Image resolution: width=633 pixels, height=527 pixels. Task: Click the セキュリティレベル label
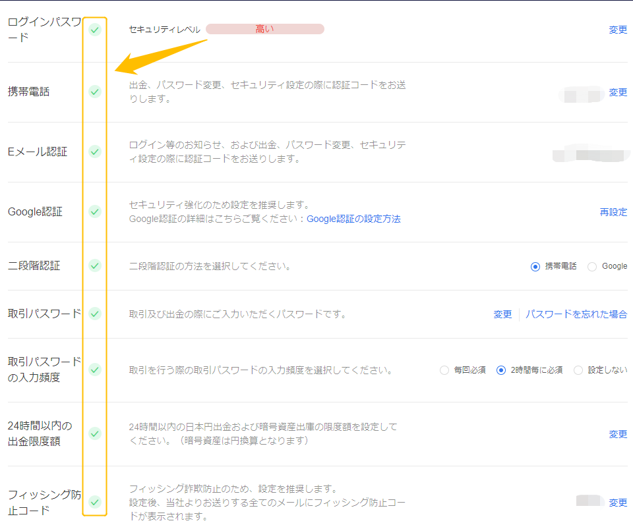(165, 30)
